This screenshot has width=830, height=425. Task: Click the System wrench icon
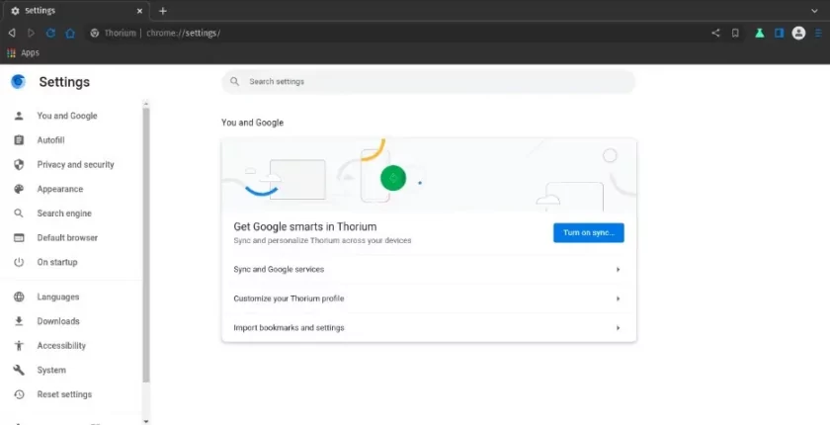pyautogui.click(x=19, y=370)
